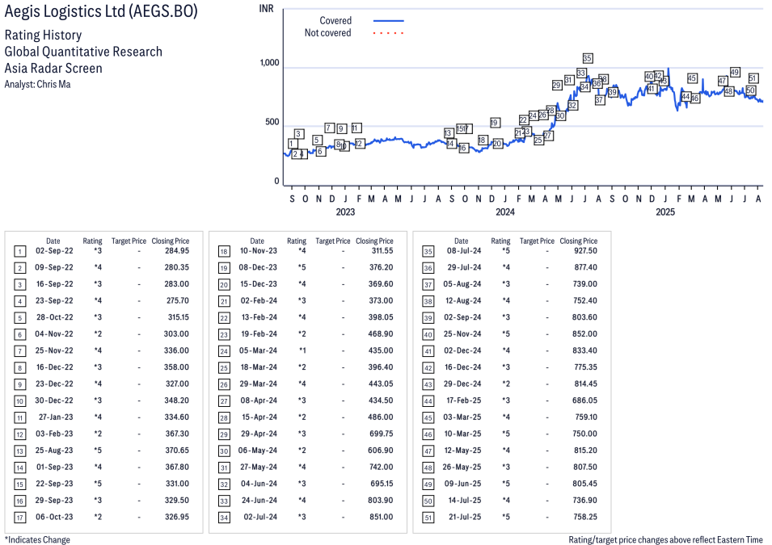Click the date 04-Nov-22 in the table
The image size is (772, 545).
(53, 334)
